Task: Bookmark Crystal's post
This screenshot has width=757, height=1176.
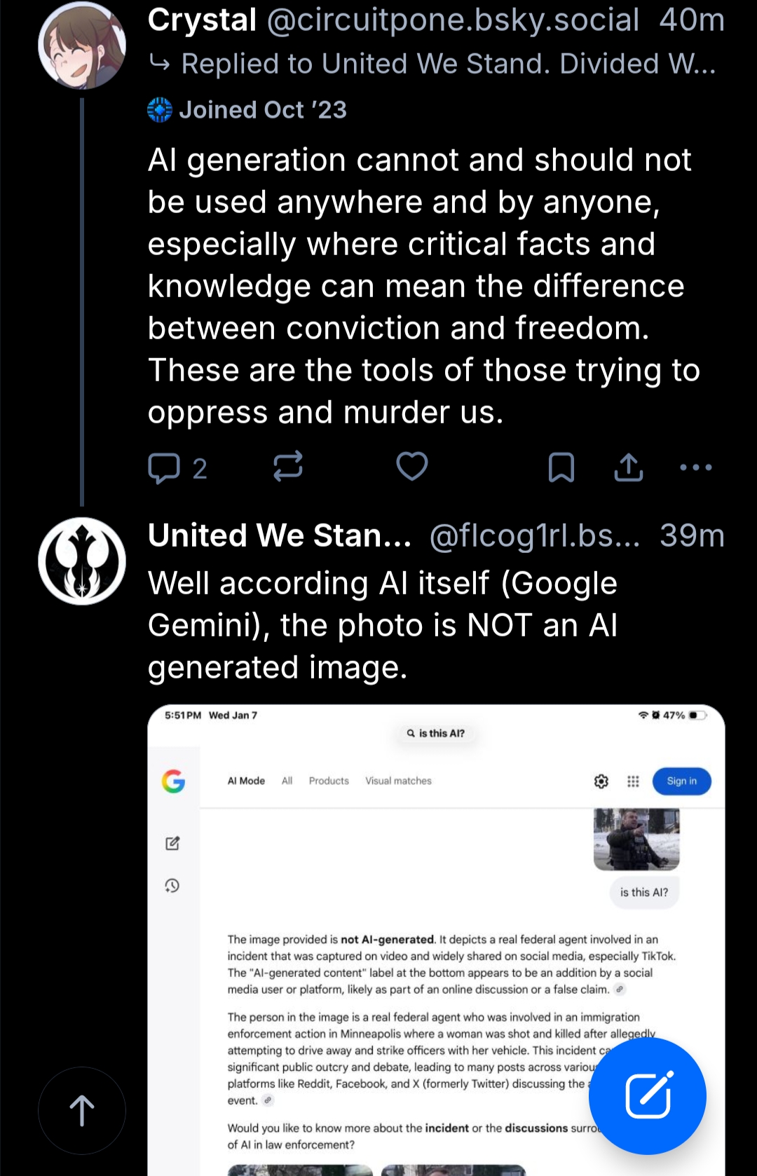Action: click(561, 467)
